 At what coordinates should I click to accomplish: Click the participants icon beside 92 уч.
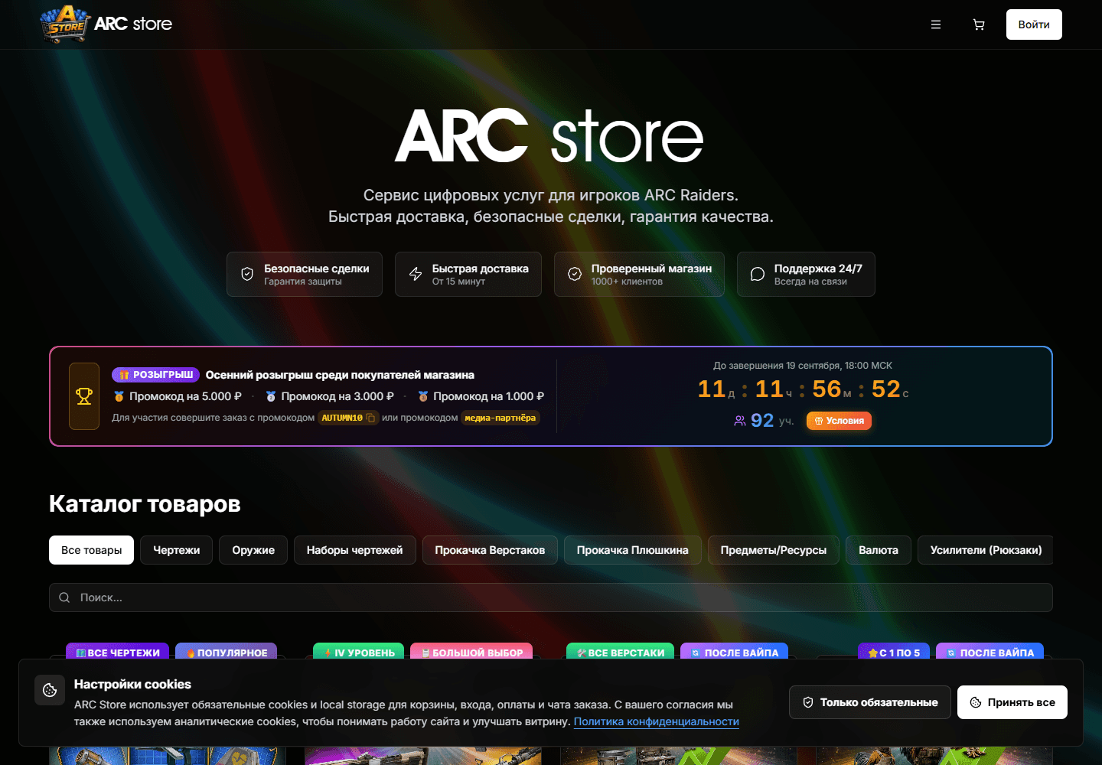pos(739,421)
